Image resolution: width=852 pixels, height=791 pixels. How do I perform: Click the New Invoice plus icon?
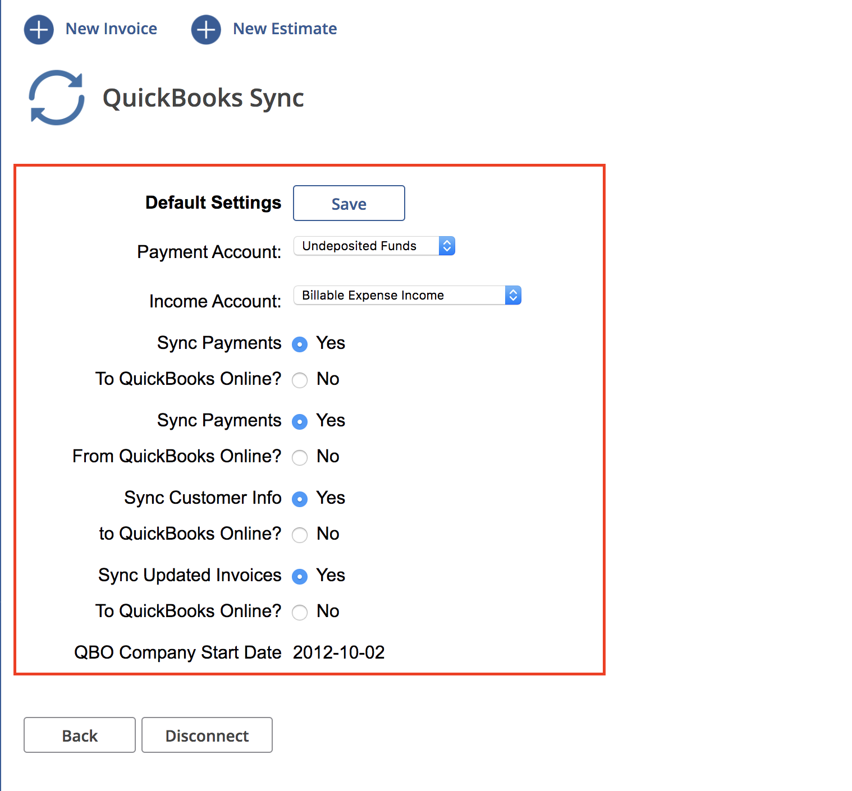pyautogui.click(x=39, y=29)
